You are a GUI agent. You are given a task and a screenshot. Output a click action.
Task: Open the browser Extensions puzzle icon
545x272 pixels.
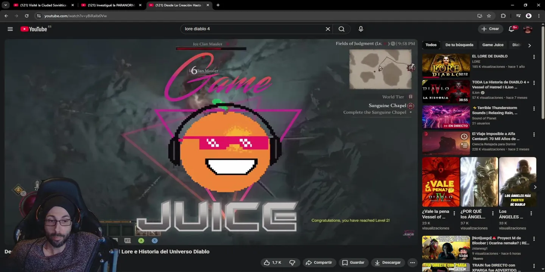tap(503, 16)
